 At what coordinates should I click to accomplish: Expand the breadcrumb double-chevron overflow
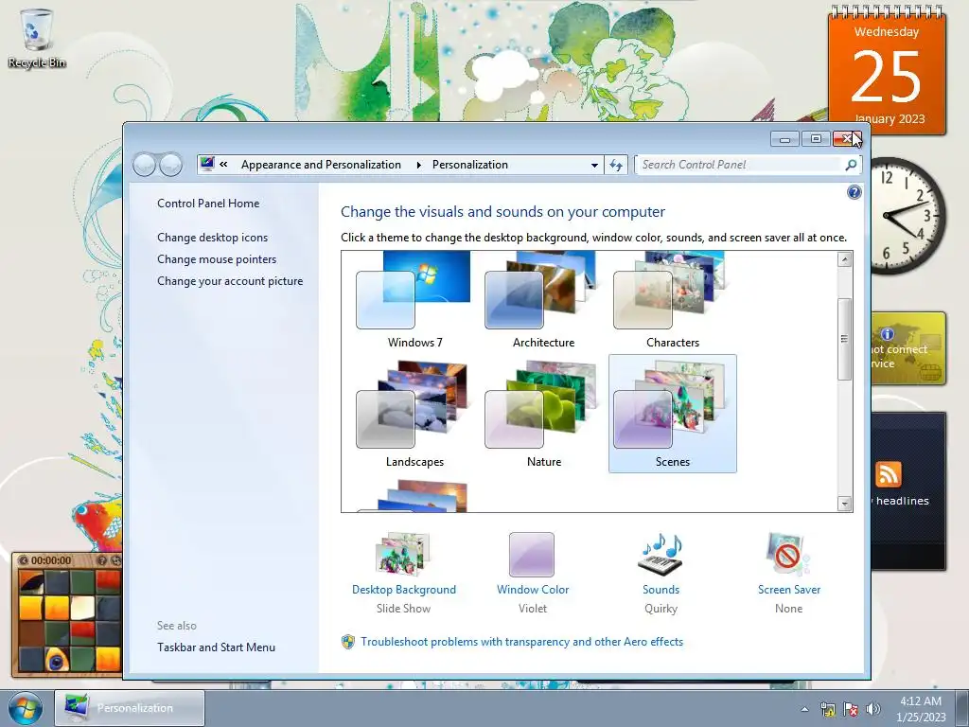click(223, 165)
